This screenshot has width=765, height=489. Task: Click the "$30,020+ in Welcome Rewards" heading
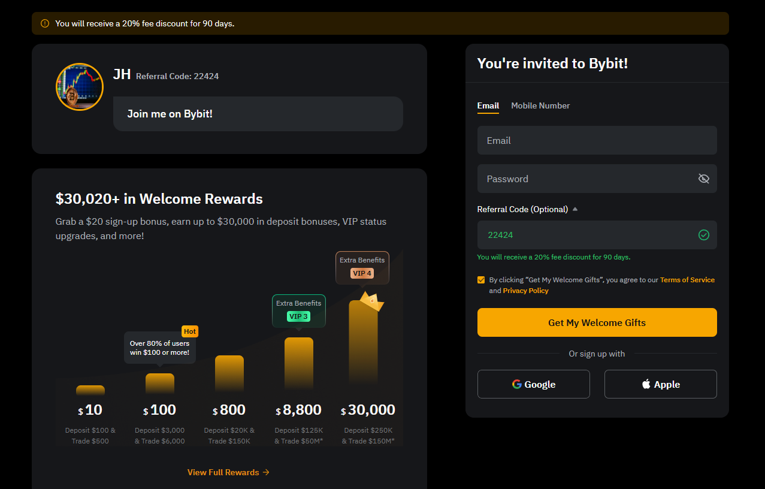pos(159,199)
